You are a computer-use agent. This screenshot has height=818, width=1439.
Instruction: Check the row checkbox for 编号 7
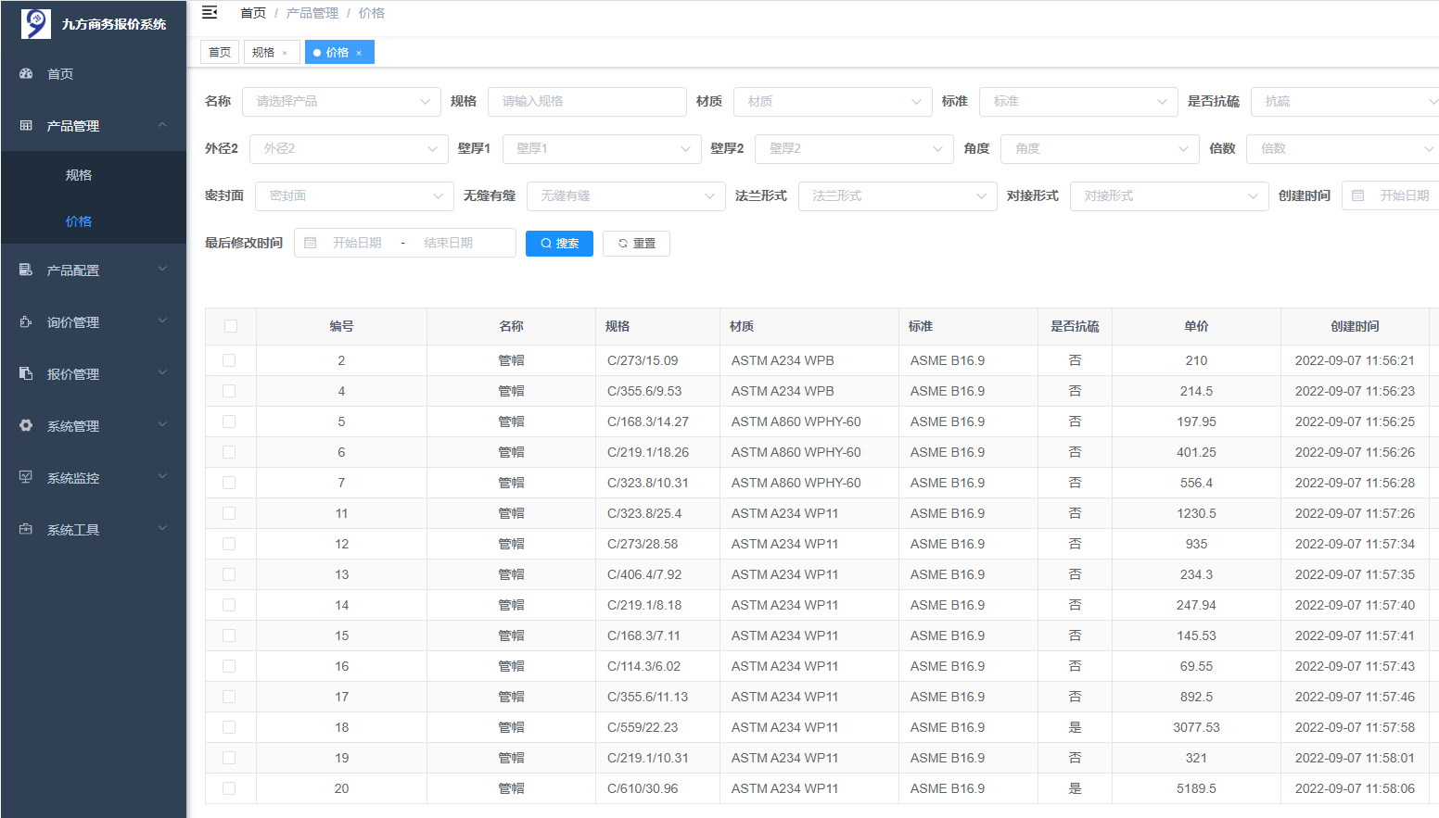229,483
